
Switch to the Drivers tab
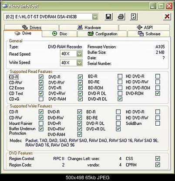(x=32, y=27)
